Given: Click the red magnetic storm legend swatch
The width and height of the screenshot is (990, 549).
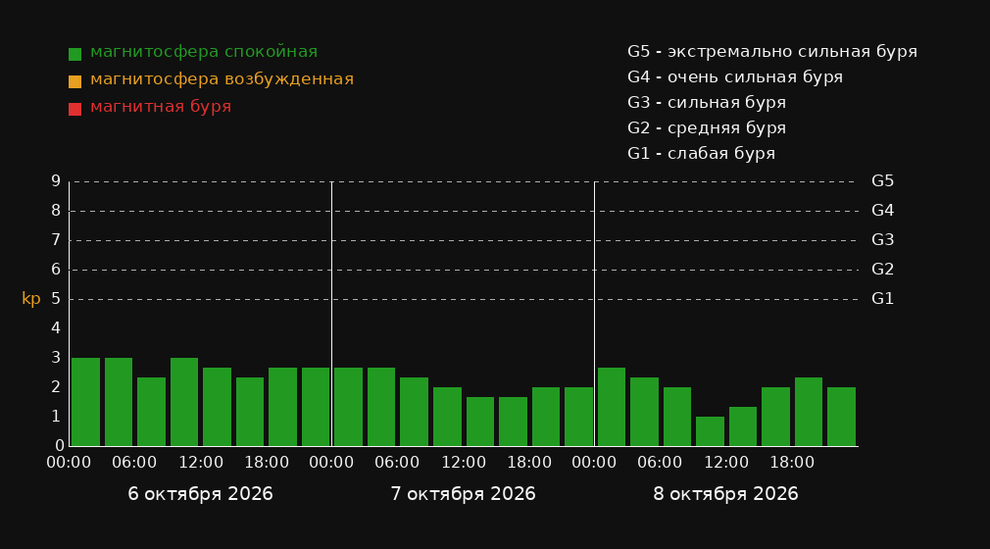Looking at the screenshot, I should [x=74, y=109].
